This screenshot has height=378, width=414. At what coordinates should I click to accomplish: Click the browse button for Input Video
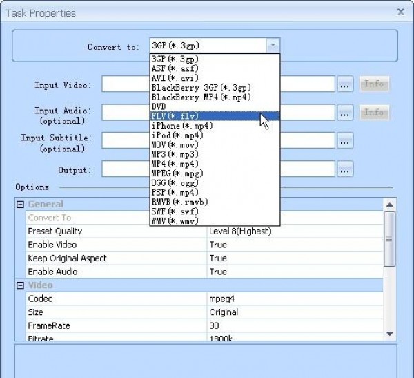pyautogui.click(x=345, y=84)
